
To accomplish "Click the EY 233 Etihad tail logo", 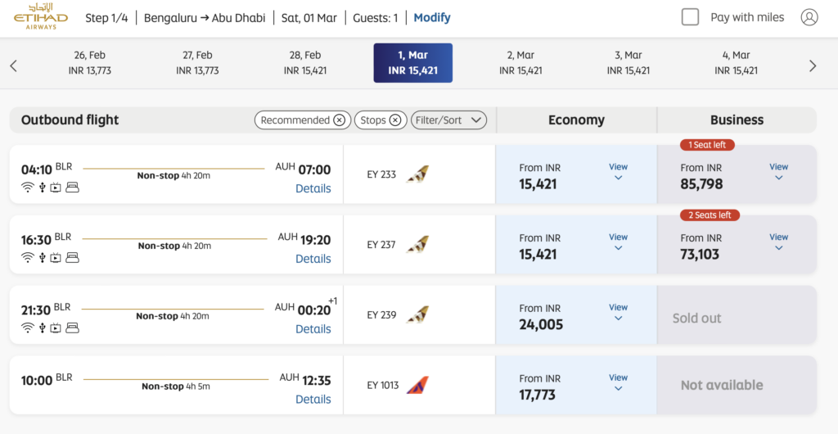I will pos(417,174).
